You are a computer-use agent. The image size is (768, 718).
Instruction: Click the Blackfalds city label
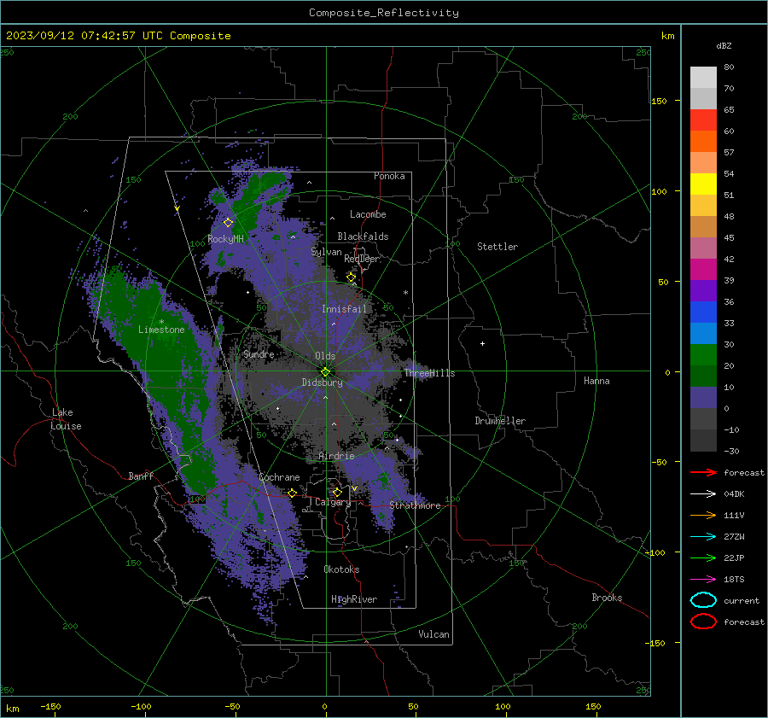(363, 236)
